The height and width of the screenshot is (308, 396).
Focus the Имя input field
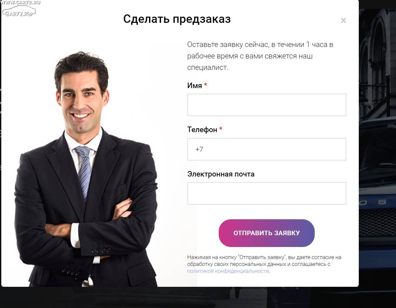[x=267, y=105]
